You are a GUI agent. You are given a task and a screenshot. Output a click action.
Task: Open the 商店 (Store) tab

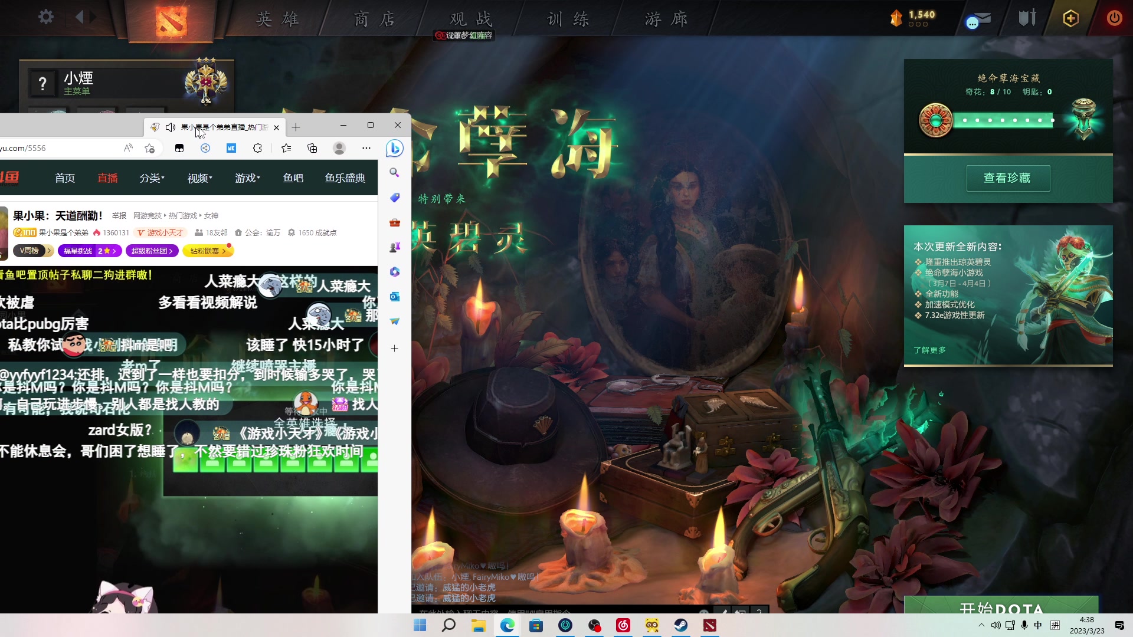point(374,19)
